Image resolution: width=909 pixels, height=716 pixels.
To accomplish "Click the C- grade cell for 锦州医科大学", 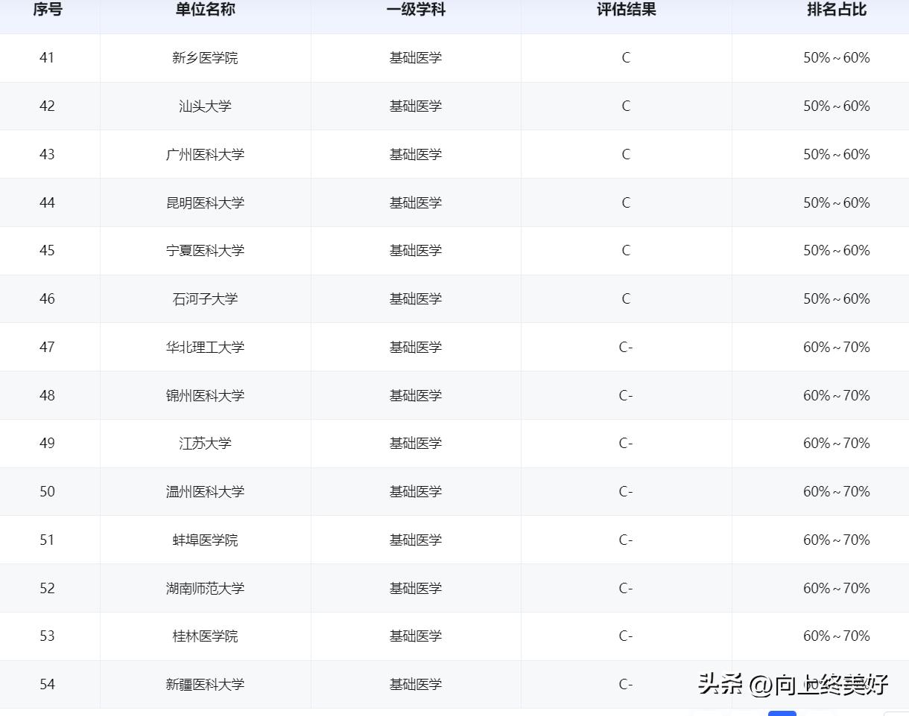I will (626, 395).
